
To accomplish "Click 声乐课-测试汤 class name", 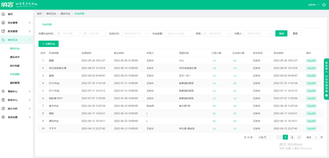I will click(187, 129).
